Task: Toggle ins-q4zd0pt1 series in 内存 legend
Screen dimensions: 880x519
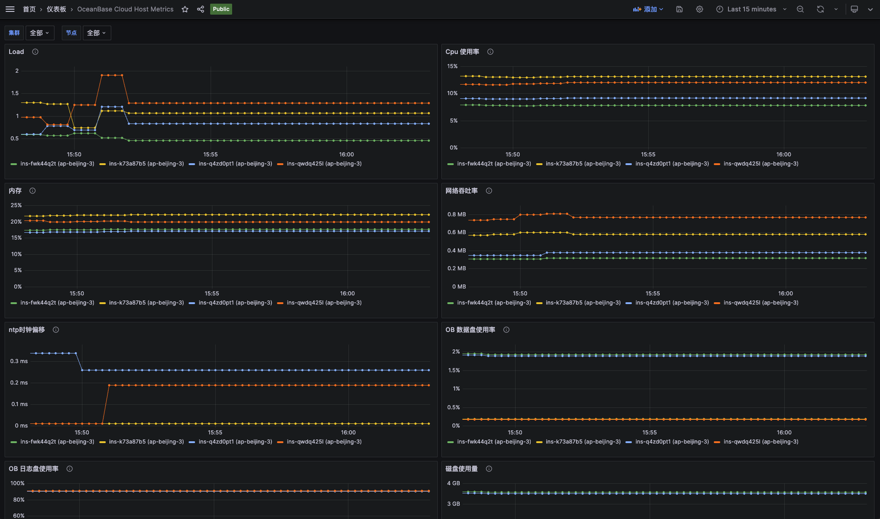Action: point(235,303)
